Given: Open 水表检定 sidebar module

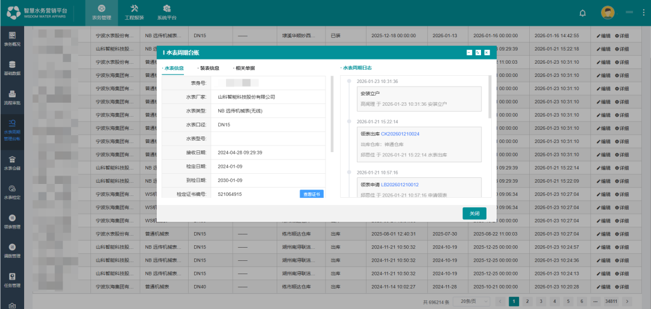Looking at the screenshot, I should pyautogui.click(x=12, y=192).
